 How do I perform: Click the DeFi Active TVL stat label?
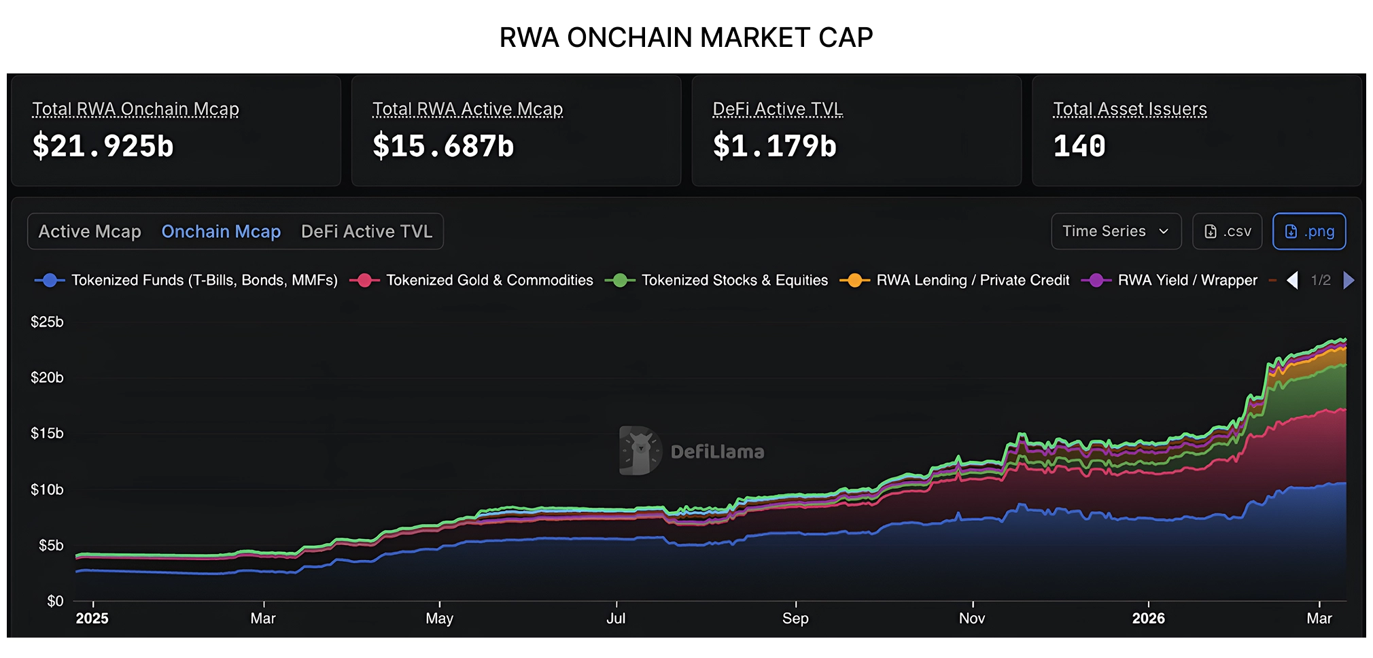(x=778, y=109)
